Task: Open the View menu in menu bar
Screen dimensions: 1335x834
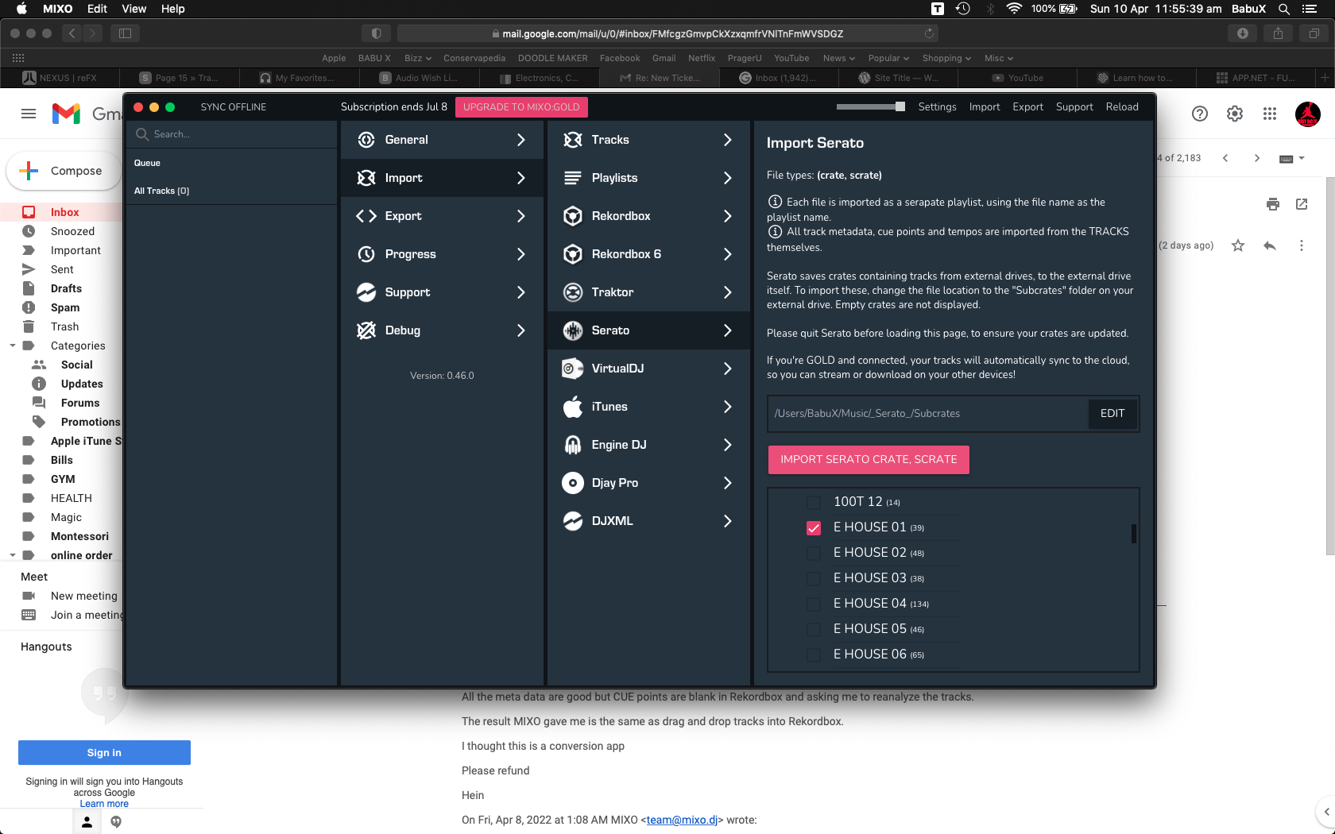Action: tap(133, 9)
